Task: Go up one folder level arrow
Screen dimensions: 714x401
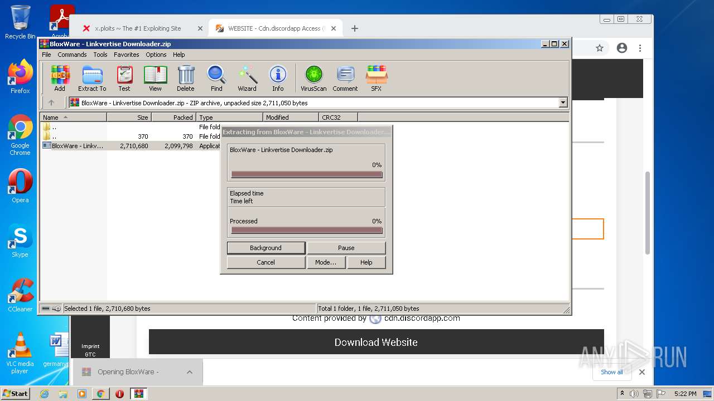Action: click(51, 102)
